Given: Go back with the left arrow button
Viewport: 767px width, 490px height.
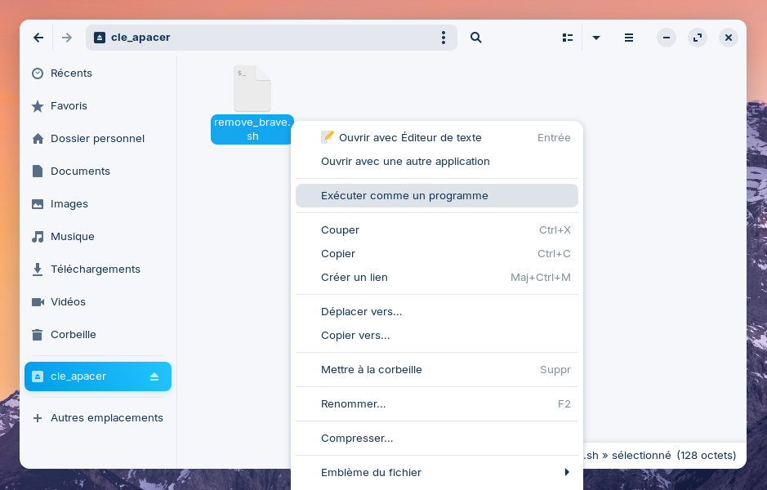Looking at the screenshot, I should [x=38, y=38].
